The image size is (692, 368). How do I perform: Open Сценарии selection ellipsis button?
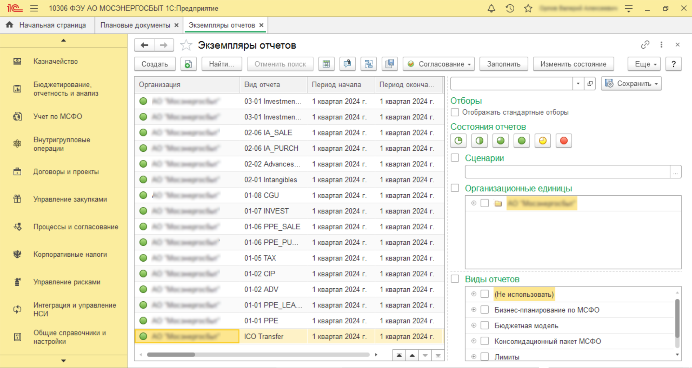[675, 172]
